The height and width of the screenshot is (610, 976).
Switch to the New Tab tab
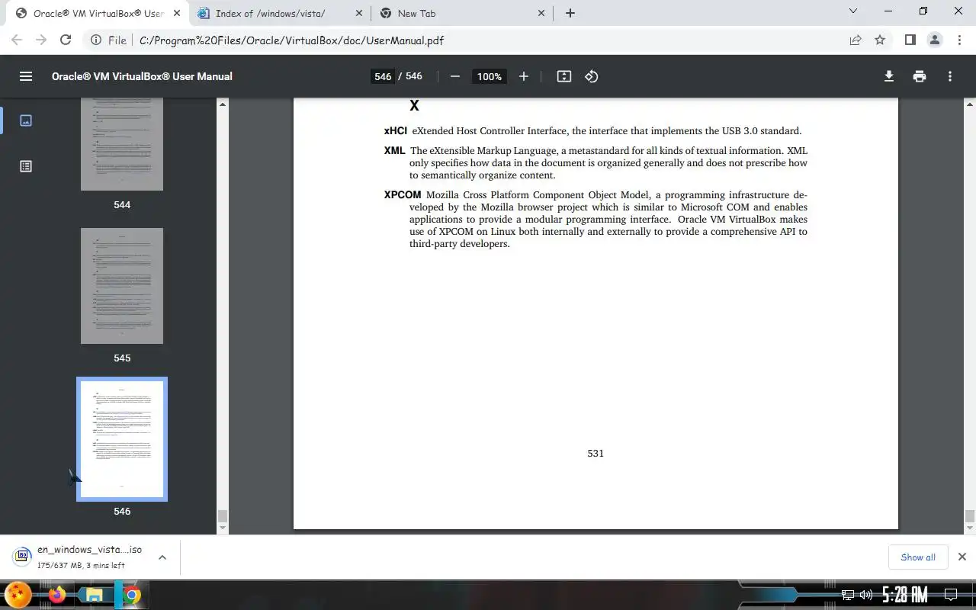tap(462, 13)
